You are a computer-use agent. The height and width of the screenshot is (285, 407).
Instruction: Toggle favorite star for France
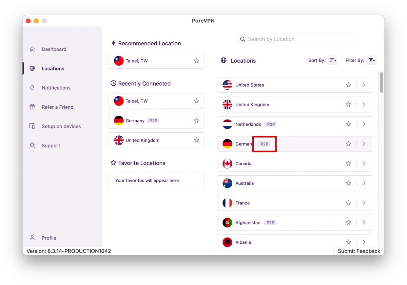pyautogui.click(x=348, y=203)
